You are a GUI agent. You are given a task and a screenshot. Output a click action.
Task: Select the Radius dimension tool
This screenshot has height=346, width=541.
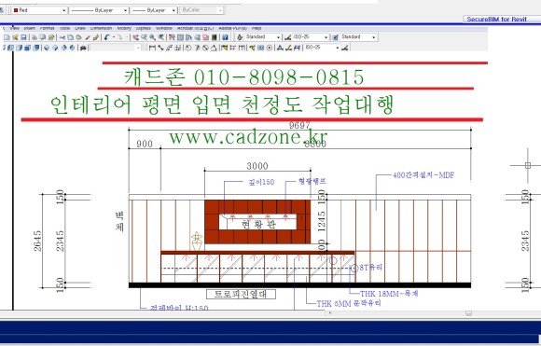[x=188, y=48]
